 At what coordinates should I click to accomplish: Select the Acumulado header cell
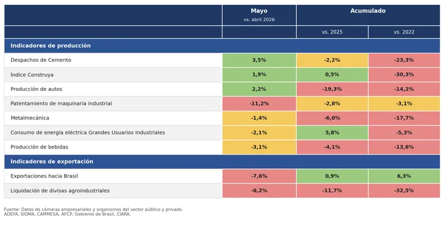(x=368, y=15)
